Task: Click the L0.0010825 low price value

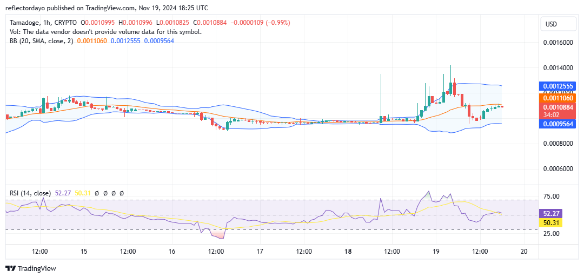Action: tap(173, 23)
